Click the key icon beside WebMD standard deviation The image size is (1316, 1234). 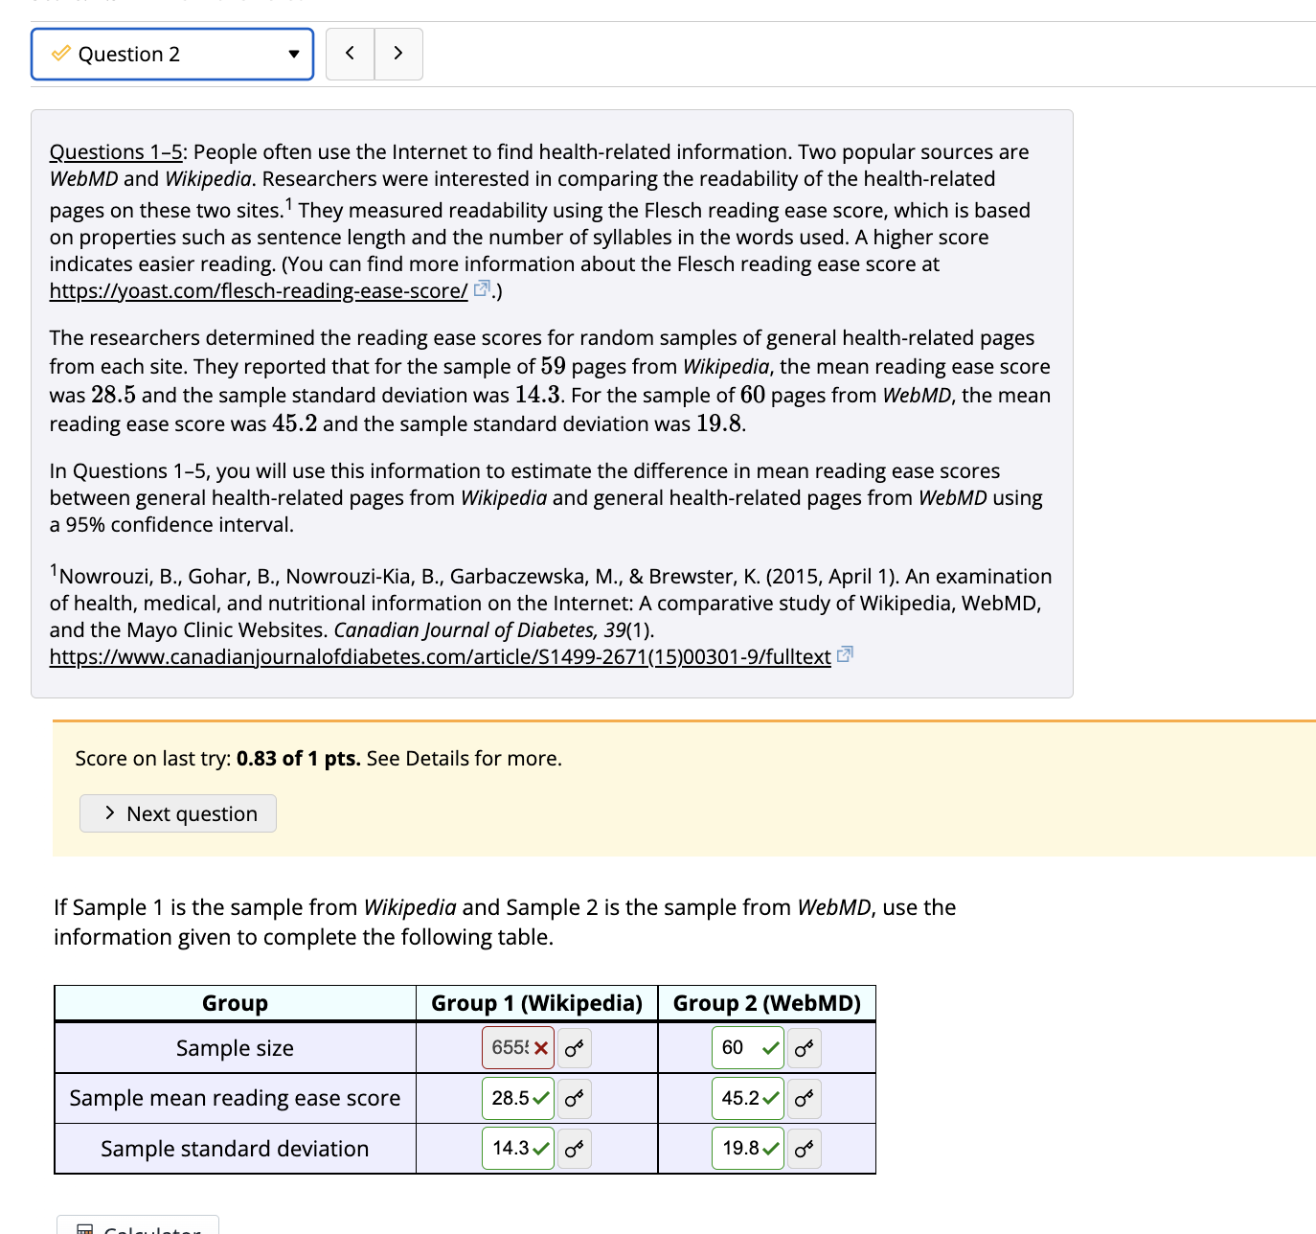pos(804,1148)
